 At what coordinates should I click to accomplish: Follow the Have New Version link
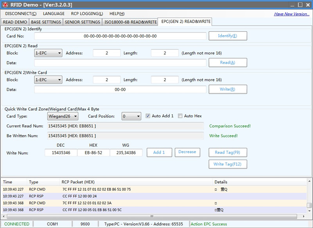291,14
